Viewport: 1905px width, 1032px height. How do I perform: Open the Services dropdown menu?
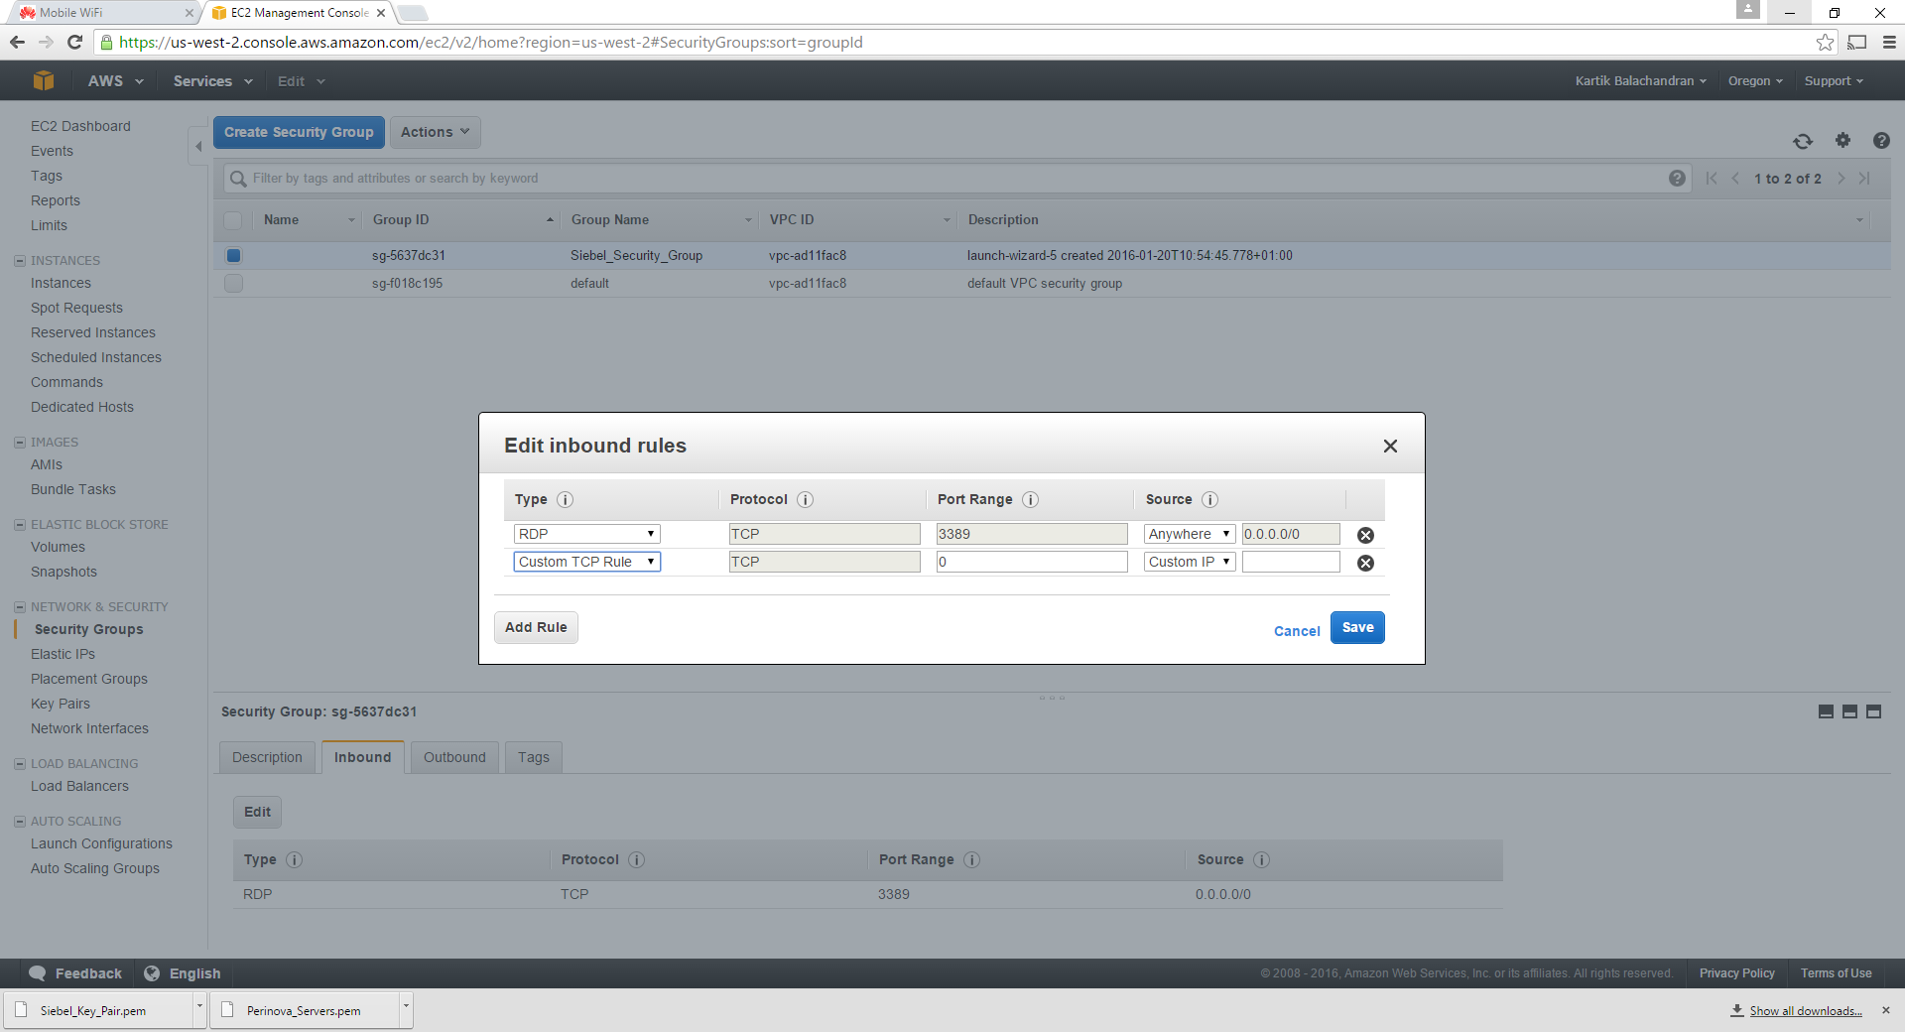point(212,81)
